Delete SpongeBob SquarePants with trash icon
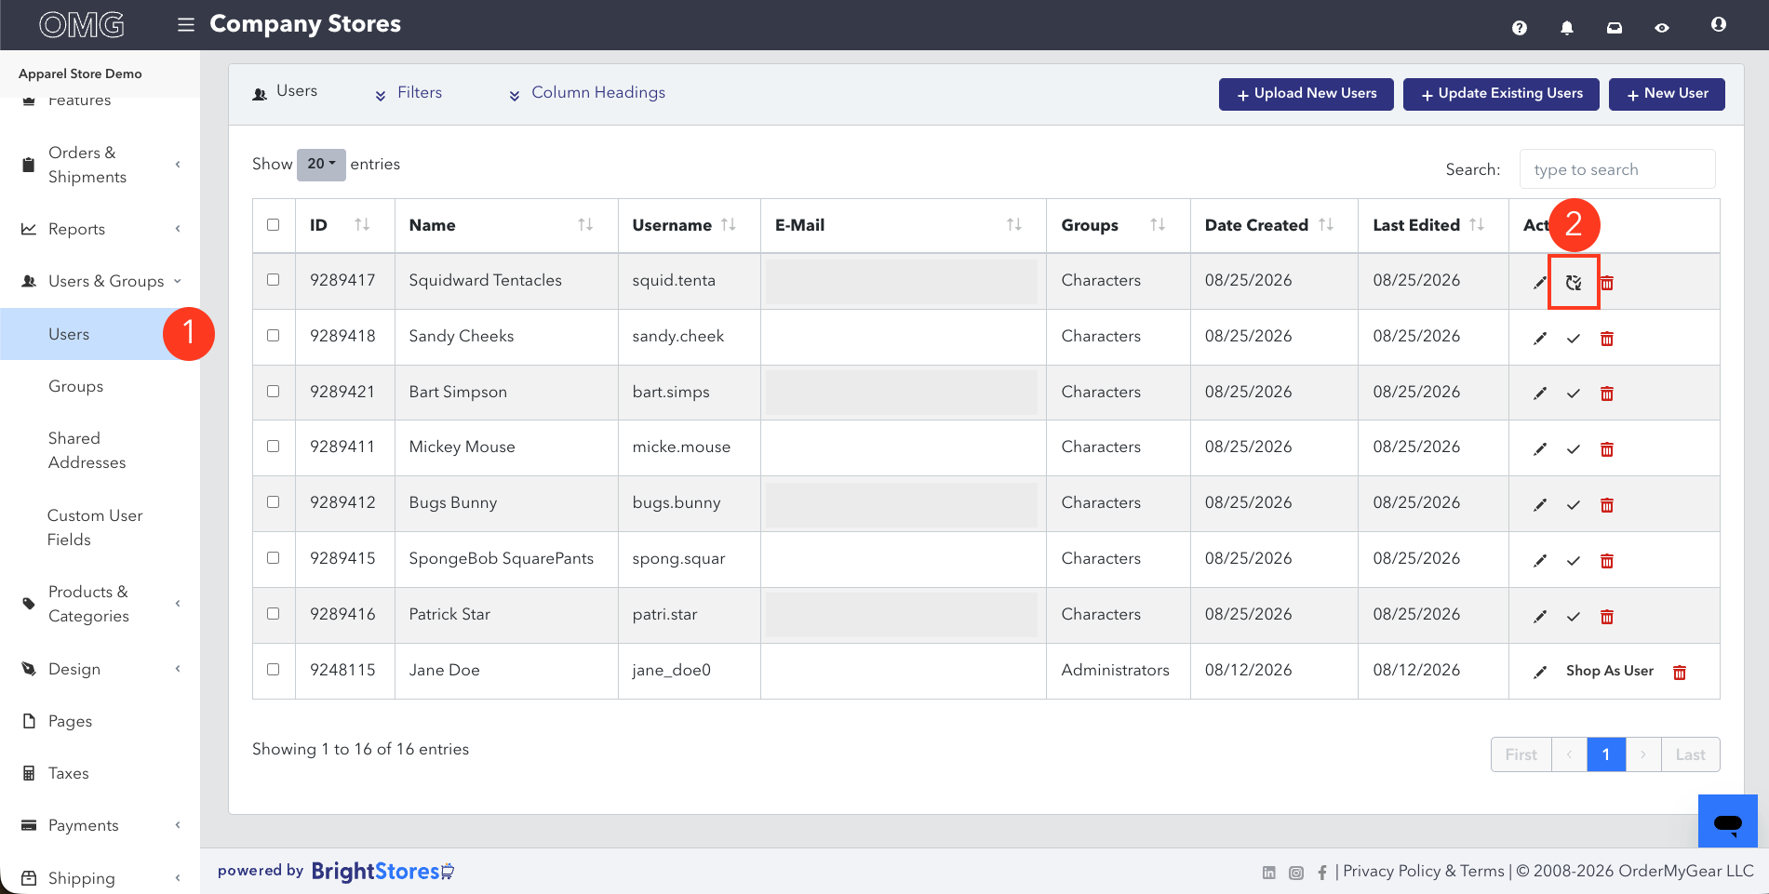Screen dimensions: 1769x894 click(1607, 561)
